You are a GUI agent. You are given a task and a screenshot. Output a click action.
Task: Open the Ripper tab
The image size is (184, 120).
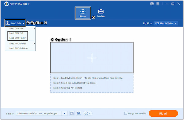83,13
